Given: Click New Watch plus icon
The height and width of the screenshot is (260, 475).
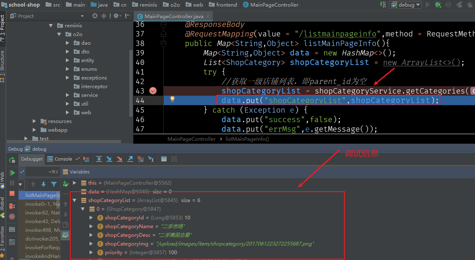Looking at the screenshot, I should 65,183.
